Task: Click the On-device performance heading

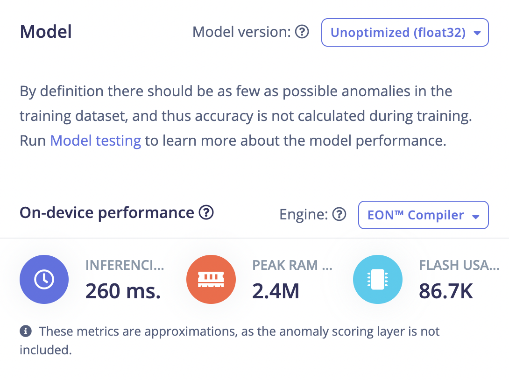Action: click(x=107, y=213)
